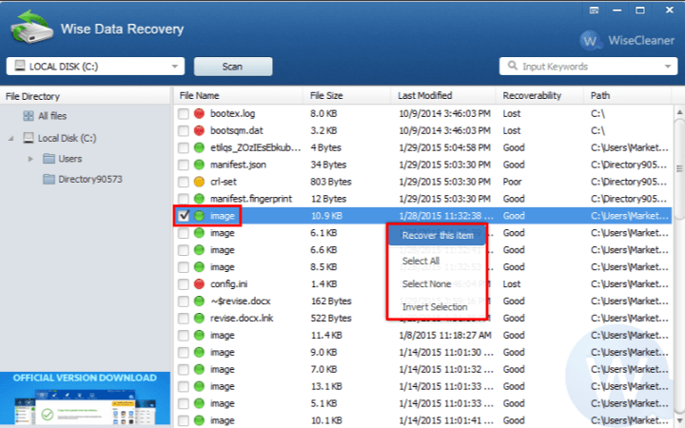Image resolution: width=685 pixels, height=428 pixels.
Task: Click the Poor recoverability value
Action: [x=512, y=182]
